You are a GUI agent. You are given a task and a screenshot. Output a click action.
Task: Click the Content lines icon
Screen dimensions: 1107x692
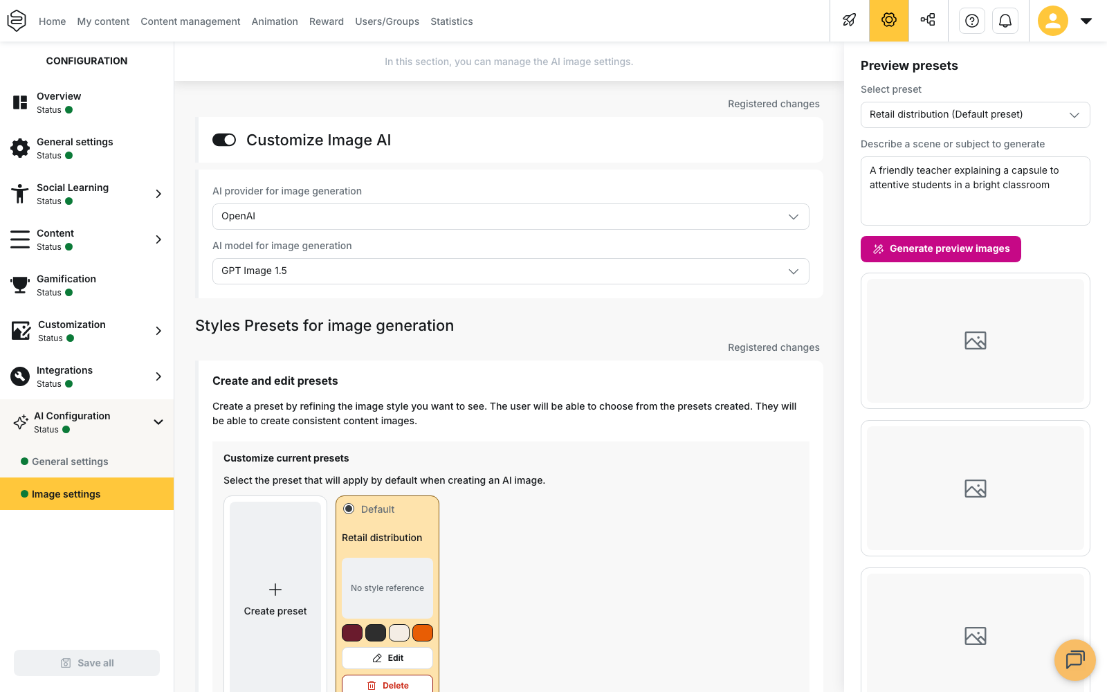coord(20,239)
